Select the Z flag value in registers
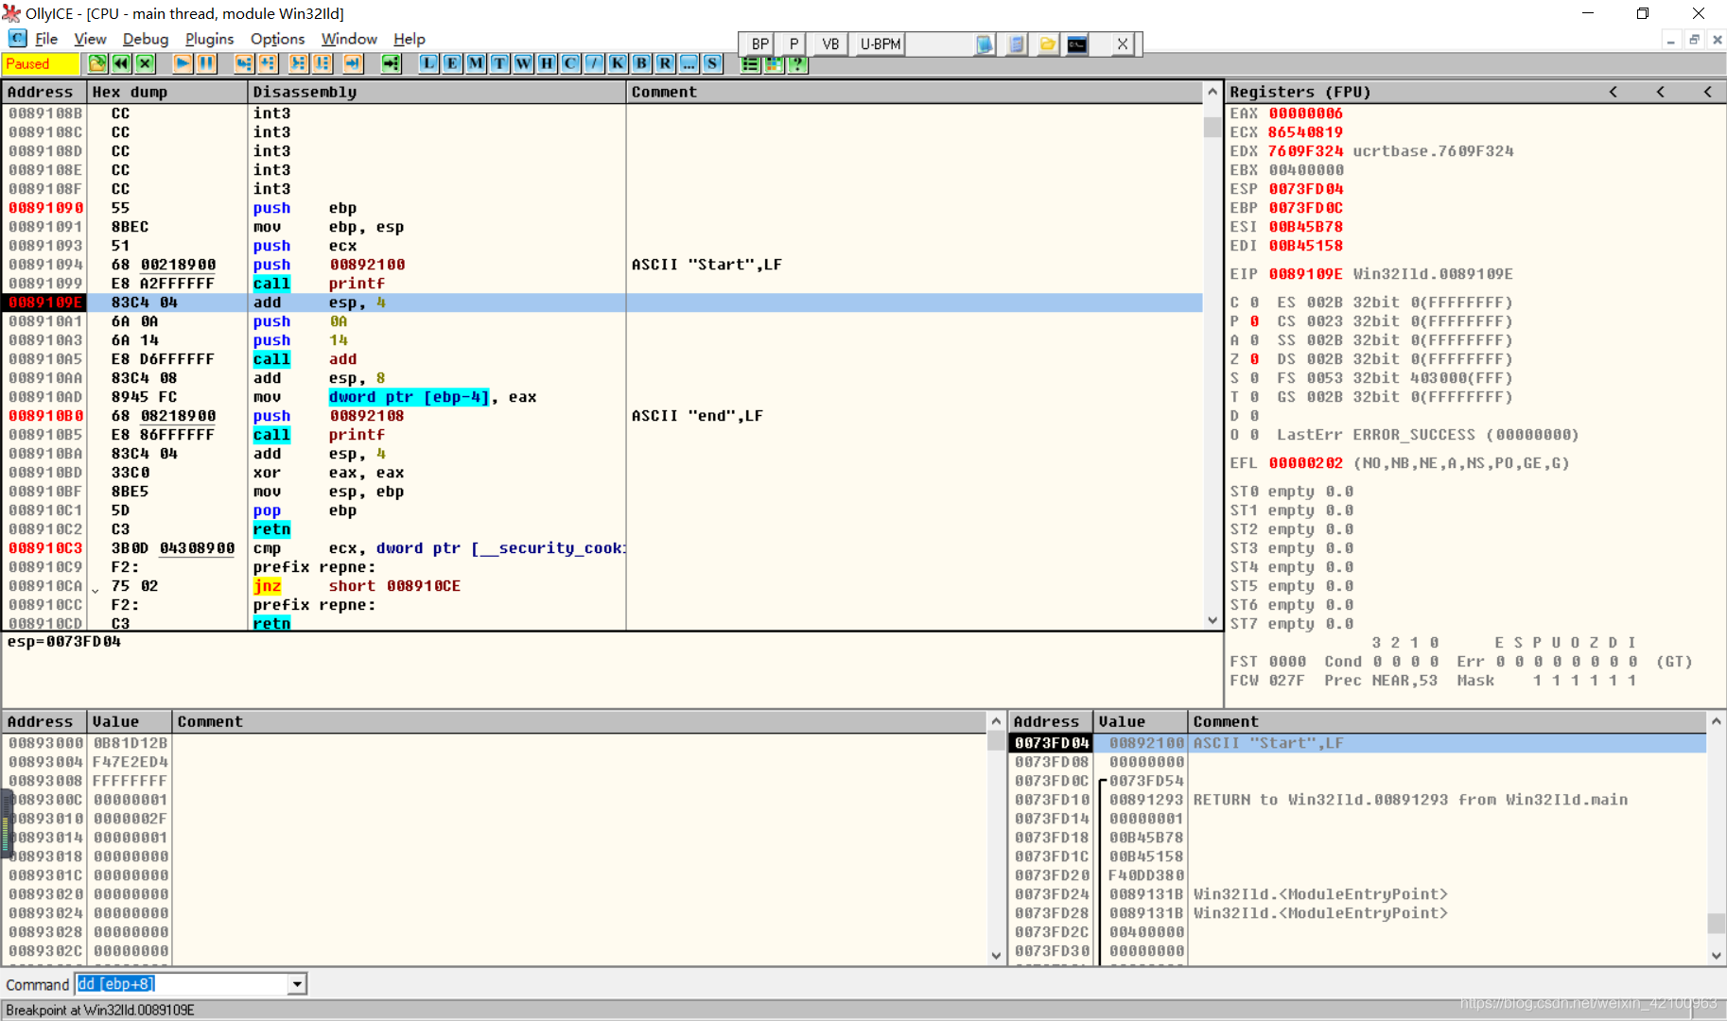 point(1254,359)
